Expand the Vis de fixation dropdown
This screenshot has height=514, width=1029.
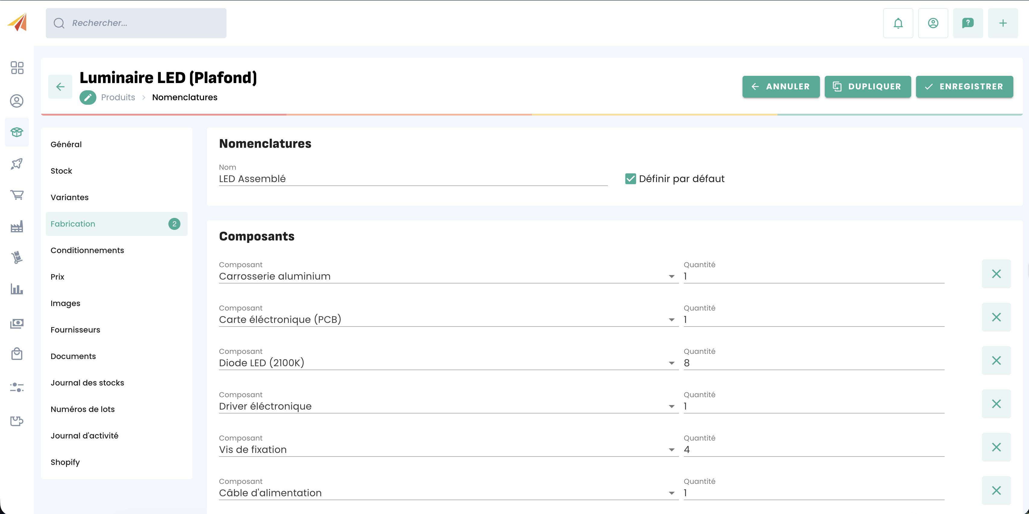(x=671, y=450)
